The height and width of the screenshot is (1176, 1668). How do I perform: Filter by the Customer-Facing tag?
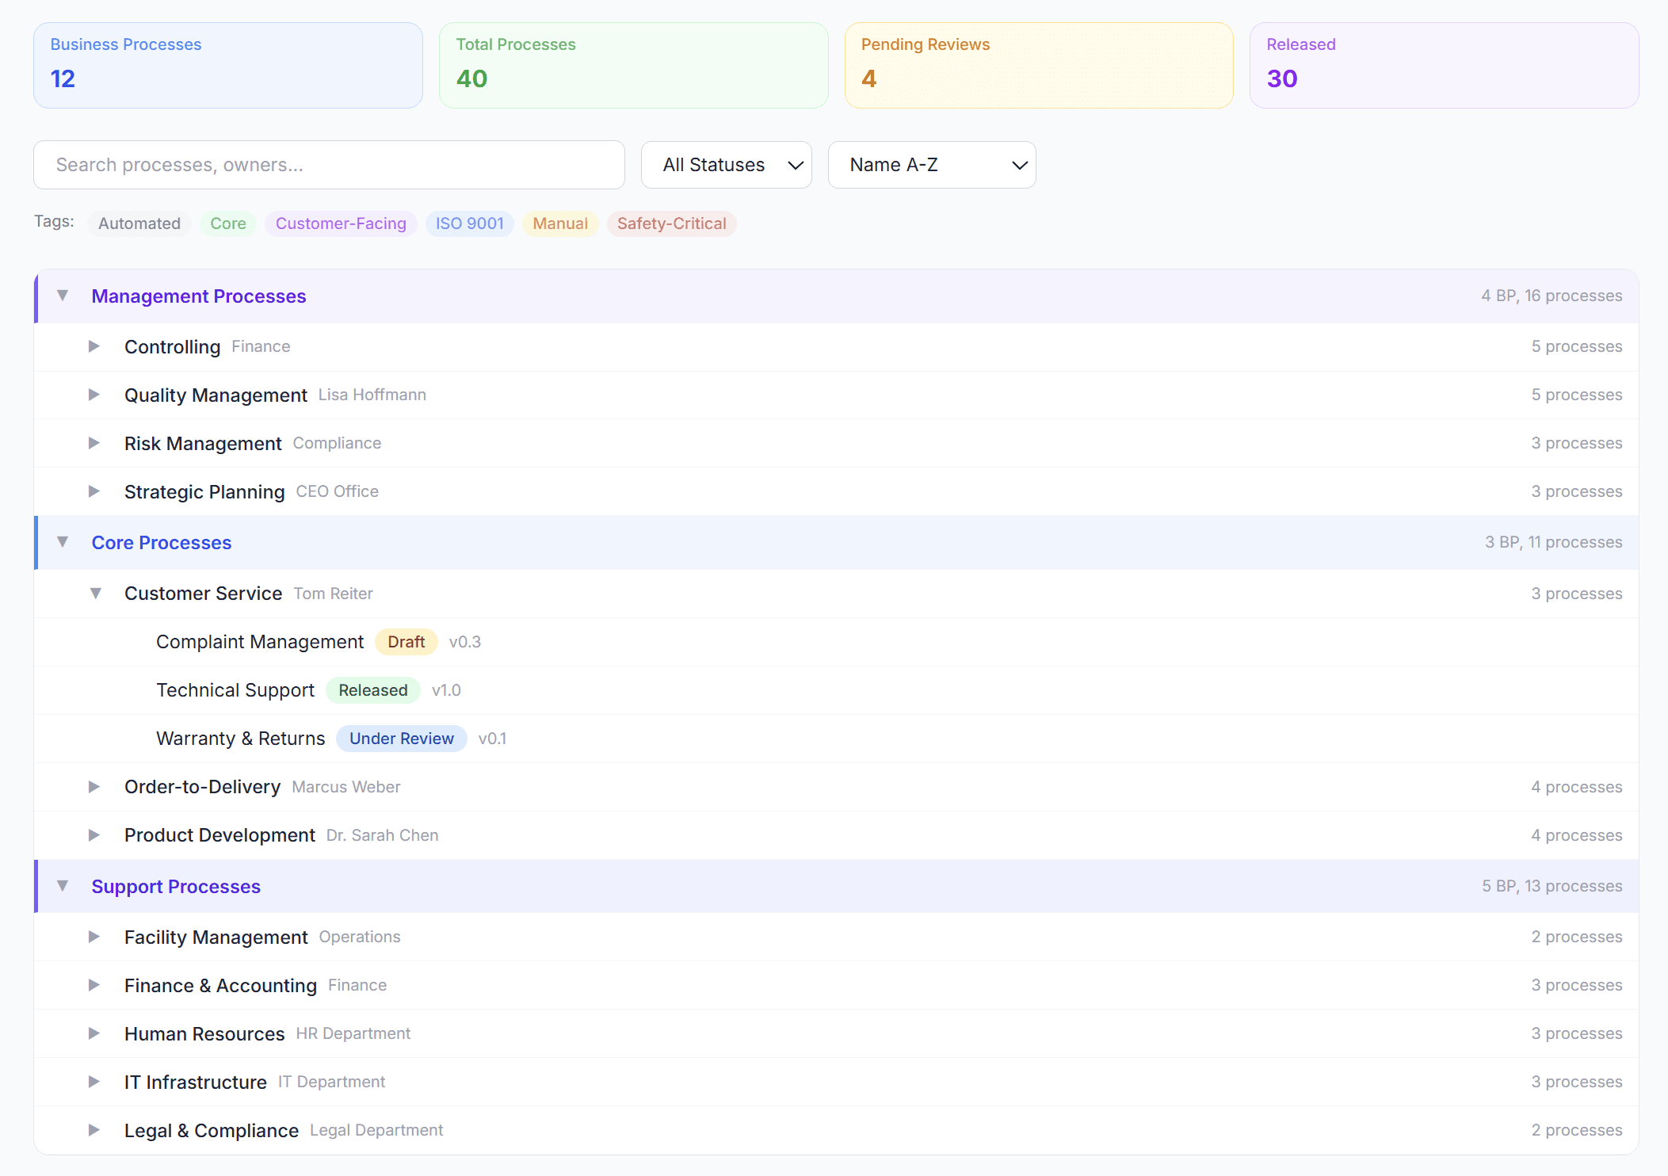coord(341,223)
